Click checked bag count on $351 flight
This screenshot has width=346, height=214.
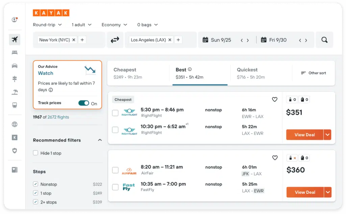point(304,99)
